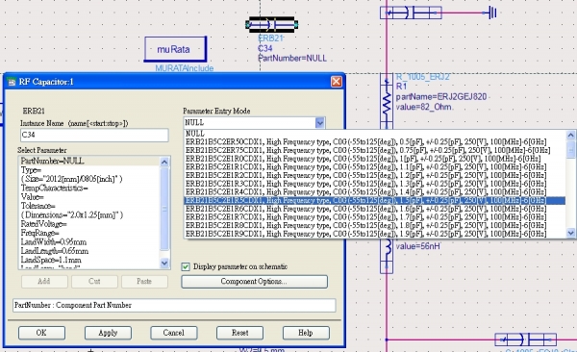Select the Dimensions 2.0x1.25[mm] parameter
This screenshot has width=577, height=352.
pyautogui.click(x=89, y=215)
